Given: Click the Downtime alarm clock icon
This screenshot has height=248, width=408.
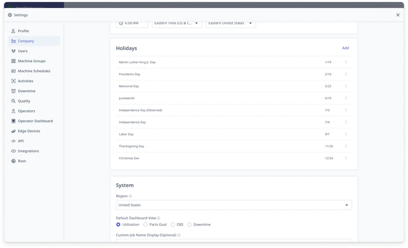Looking at the screenshot, I should pyautogui.click(x=14, y=91).
